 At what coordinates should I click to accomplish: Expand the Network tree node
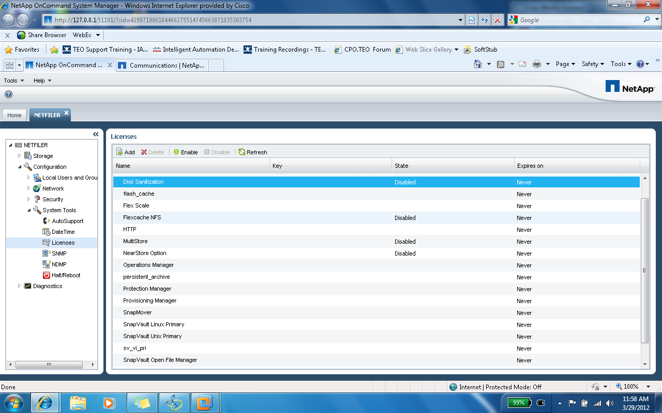pos(29,188)
